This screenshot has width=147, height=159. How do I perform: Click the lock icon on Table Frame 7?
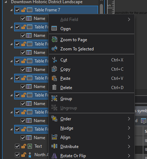point(24,10)
